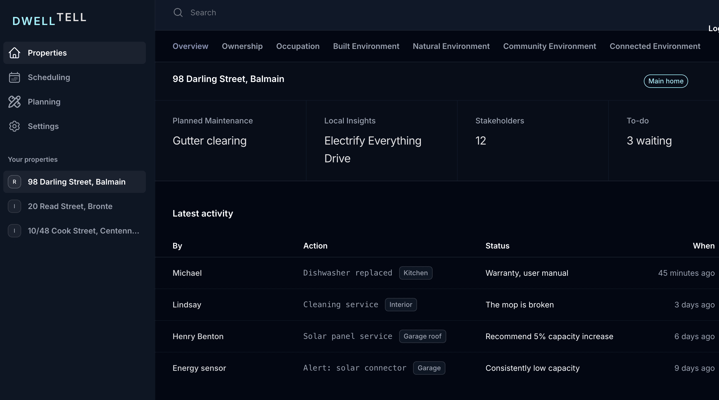
Task: Select the Occupation tab
Action: pyautogui.click(x=298, y=46)
